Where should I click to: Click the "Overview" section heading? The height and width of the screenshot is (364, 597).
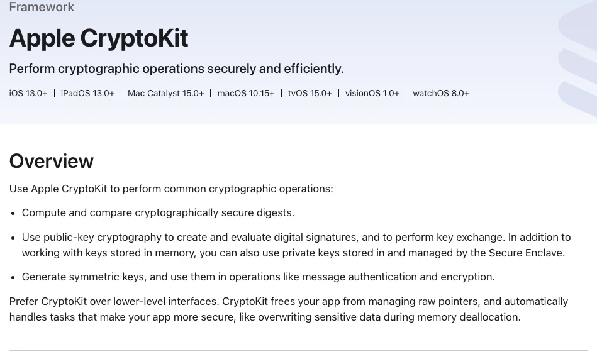(x=52, y=161)
